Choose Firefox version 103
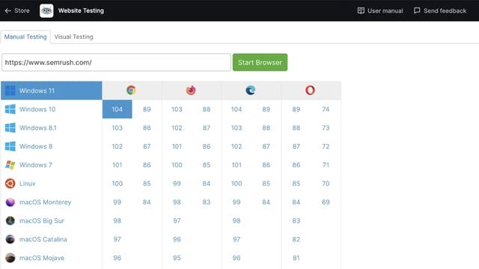The image size is (479, 269). [x=177, y=109]
